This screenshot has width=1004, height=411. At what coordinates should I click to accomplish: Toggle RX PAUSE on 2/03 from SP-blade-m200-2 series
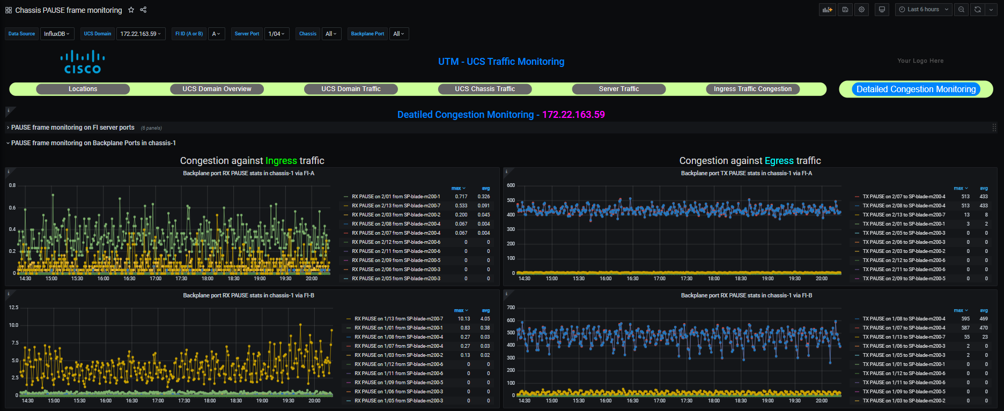(396, 215)
